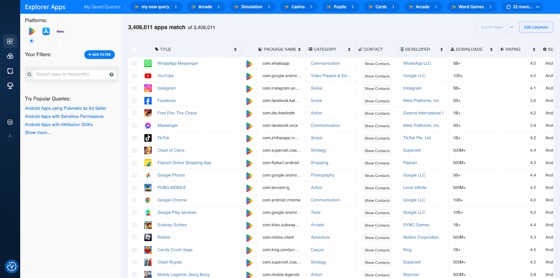Open the Word Games saved query tab

471,7
